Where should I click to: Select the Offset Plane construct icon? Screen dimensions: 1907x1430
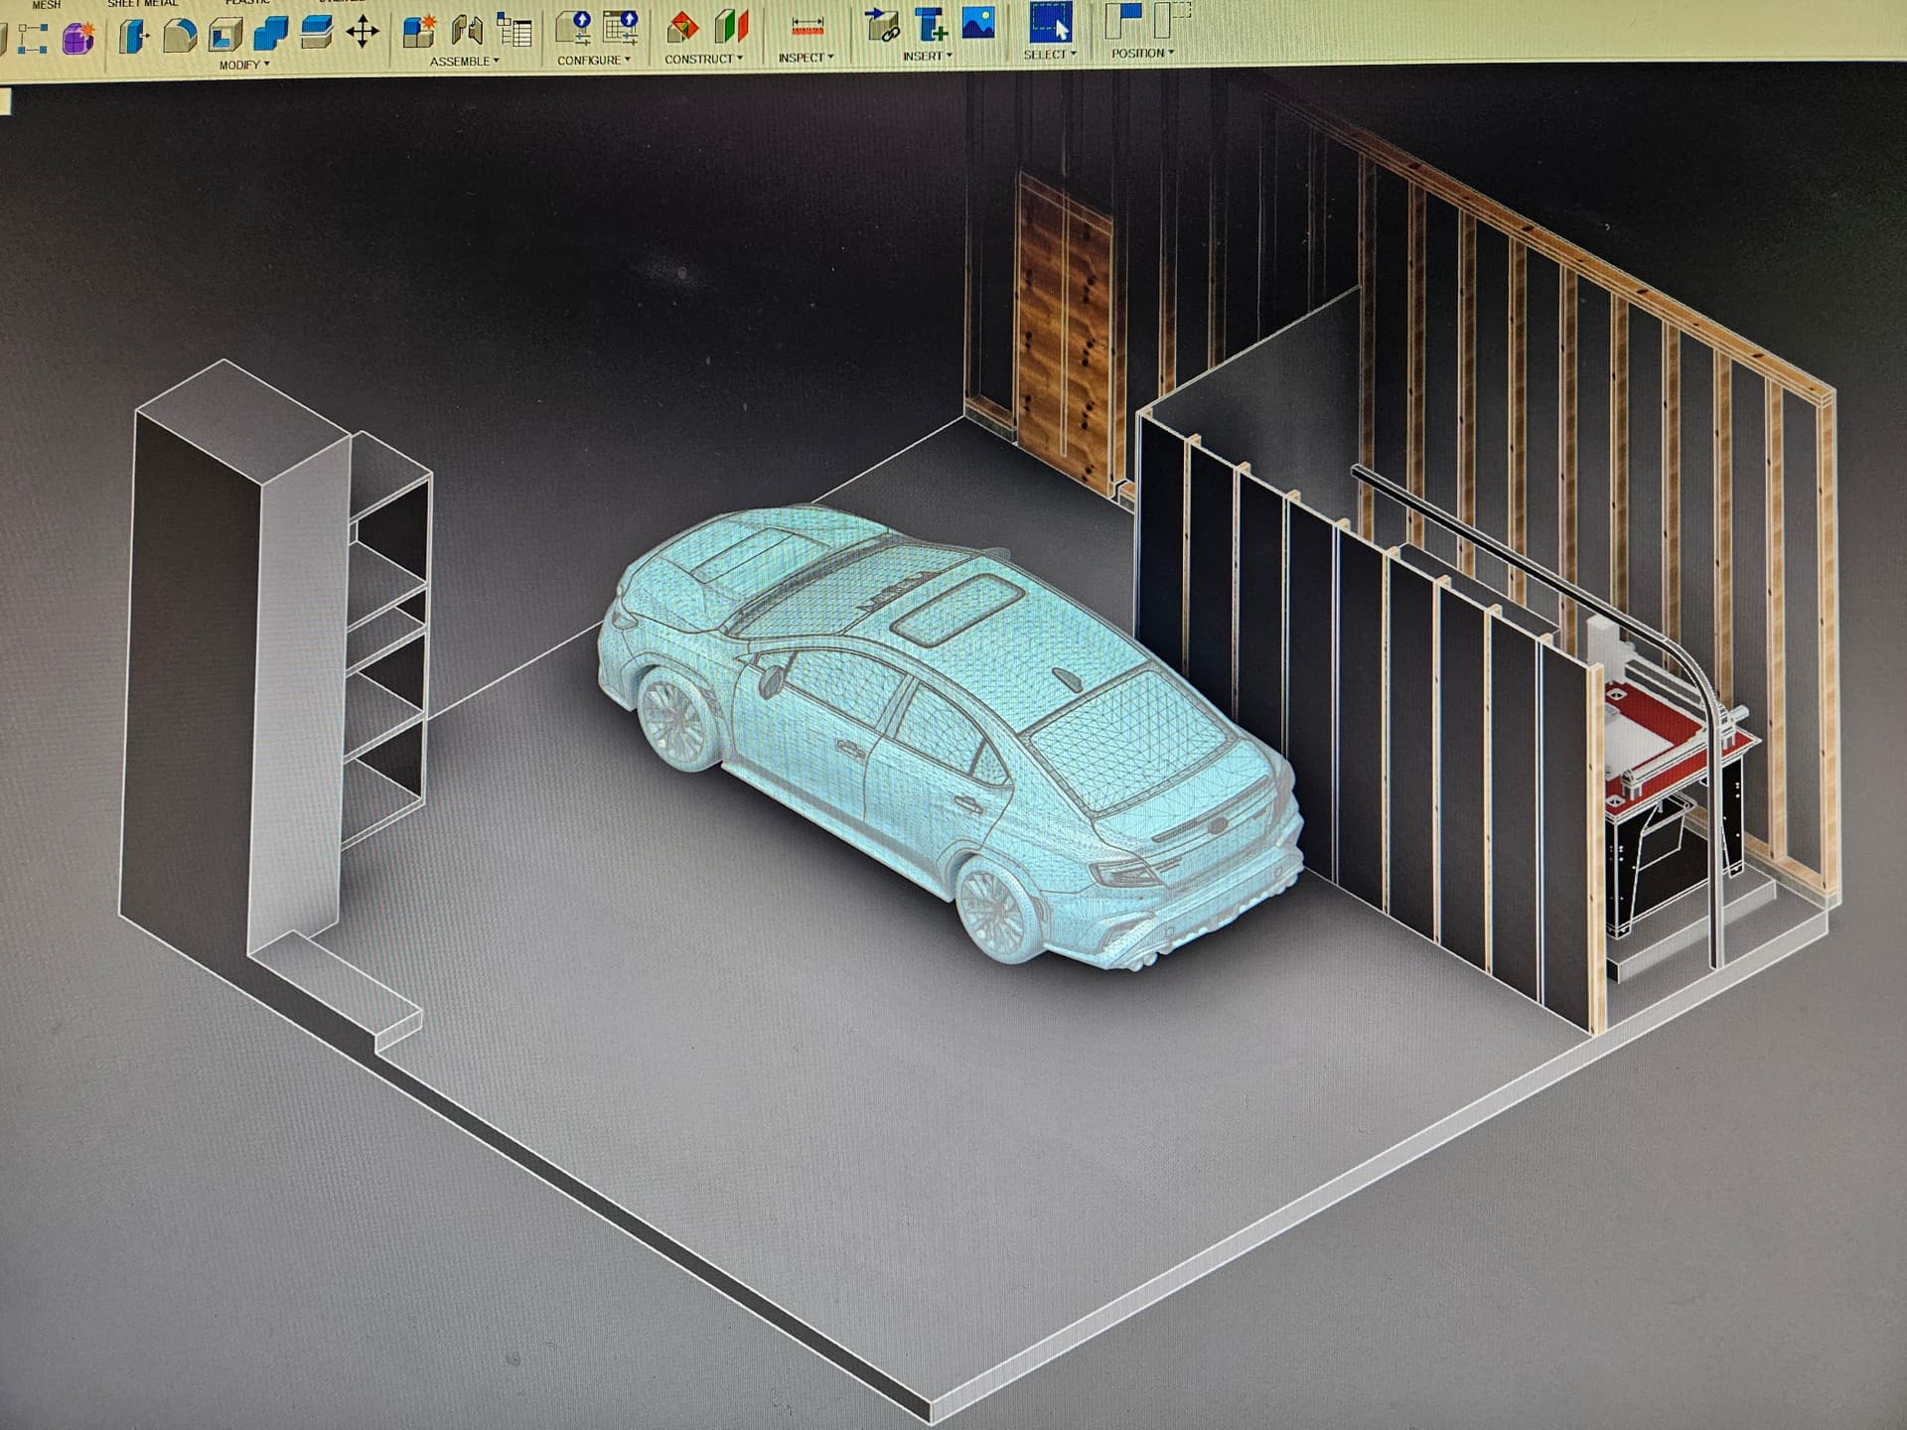(x=682, y=27)
